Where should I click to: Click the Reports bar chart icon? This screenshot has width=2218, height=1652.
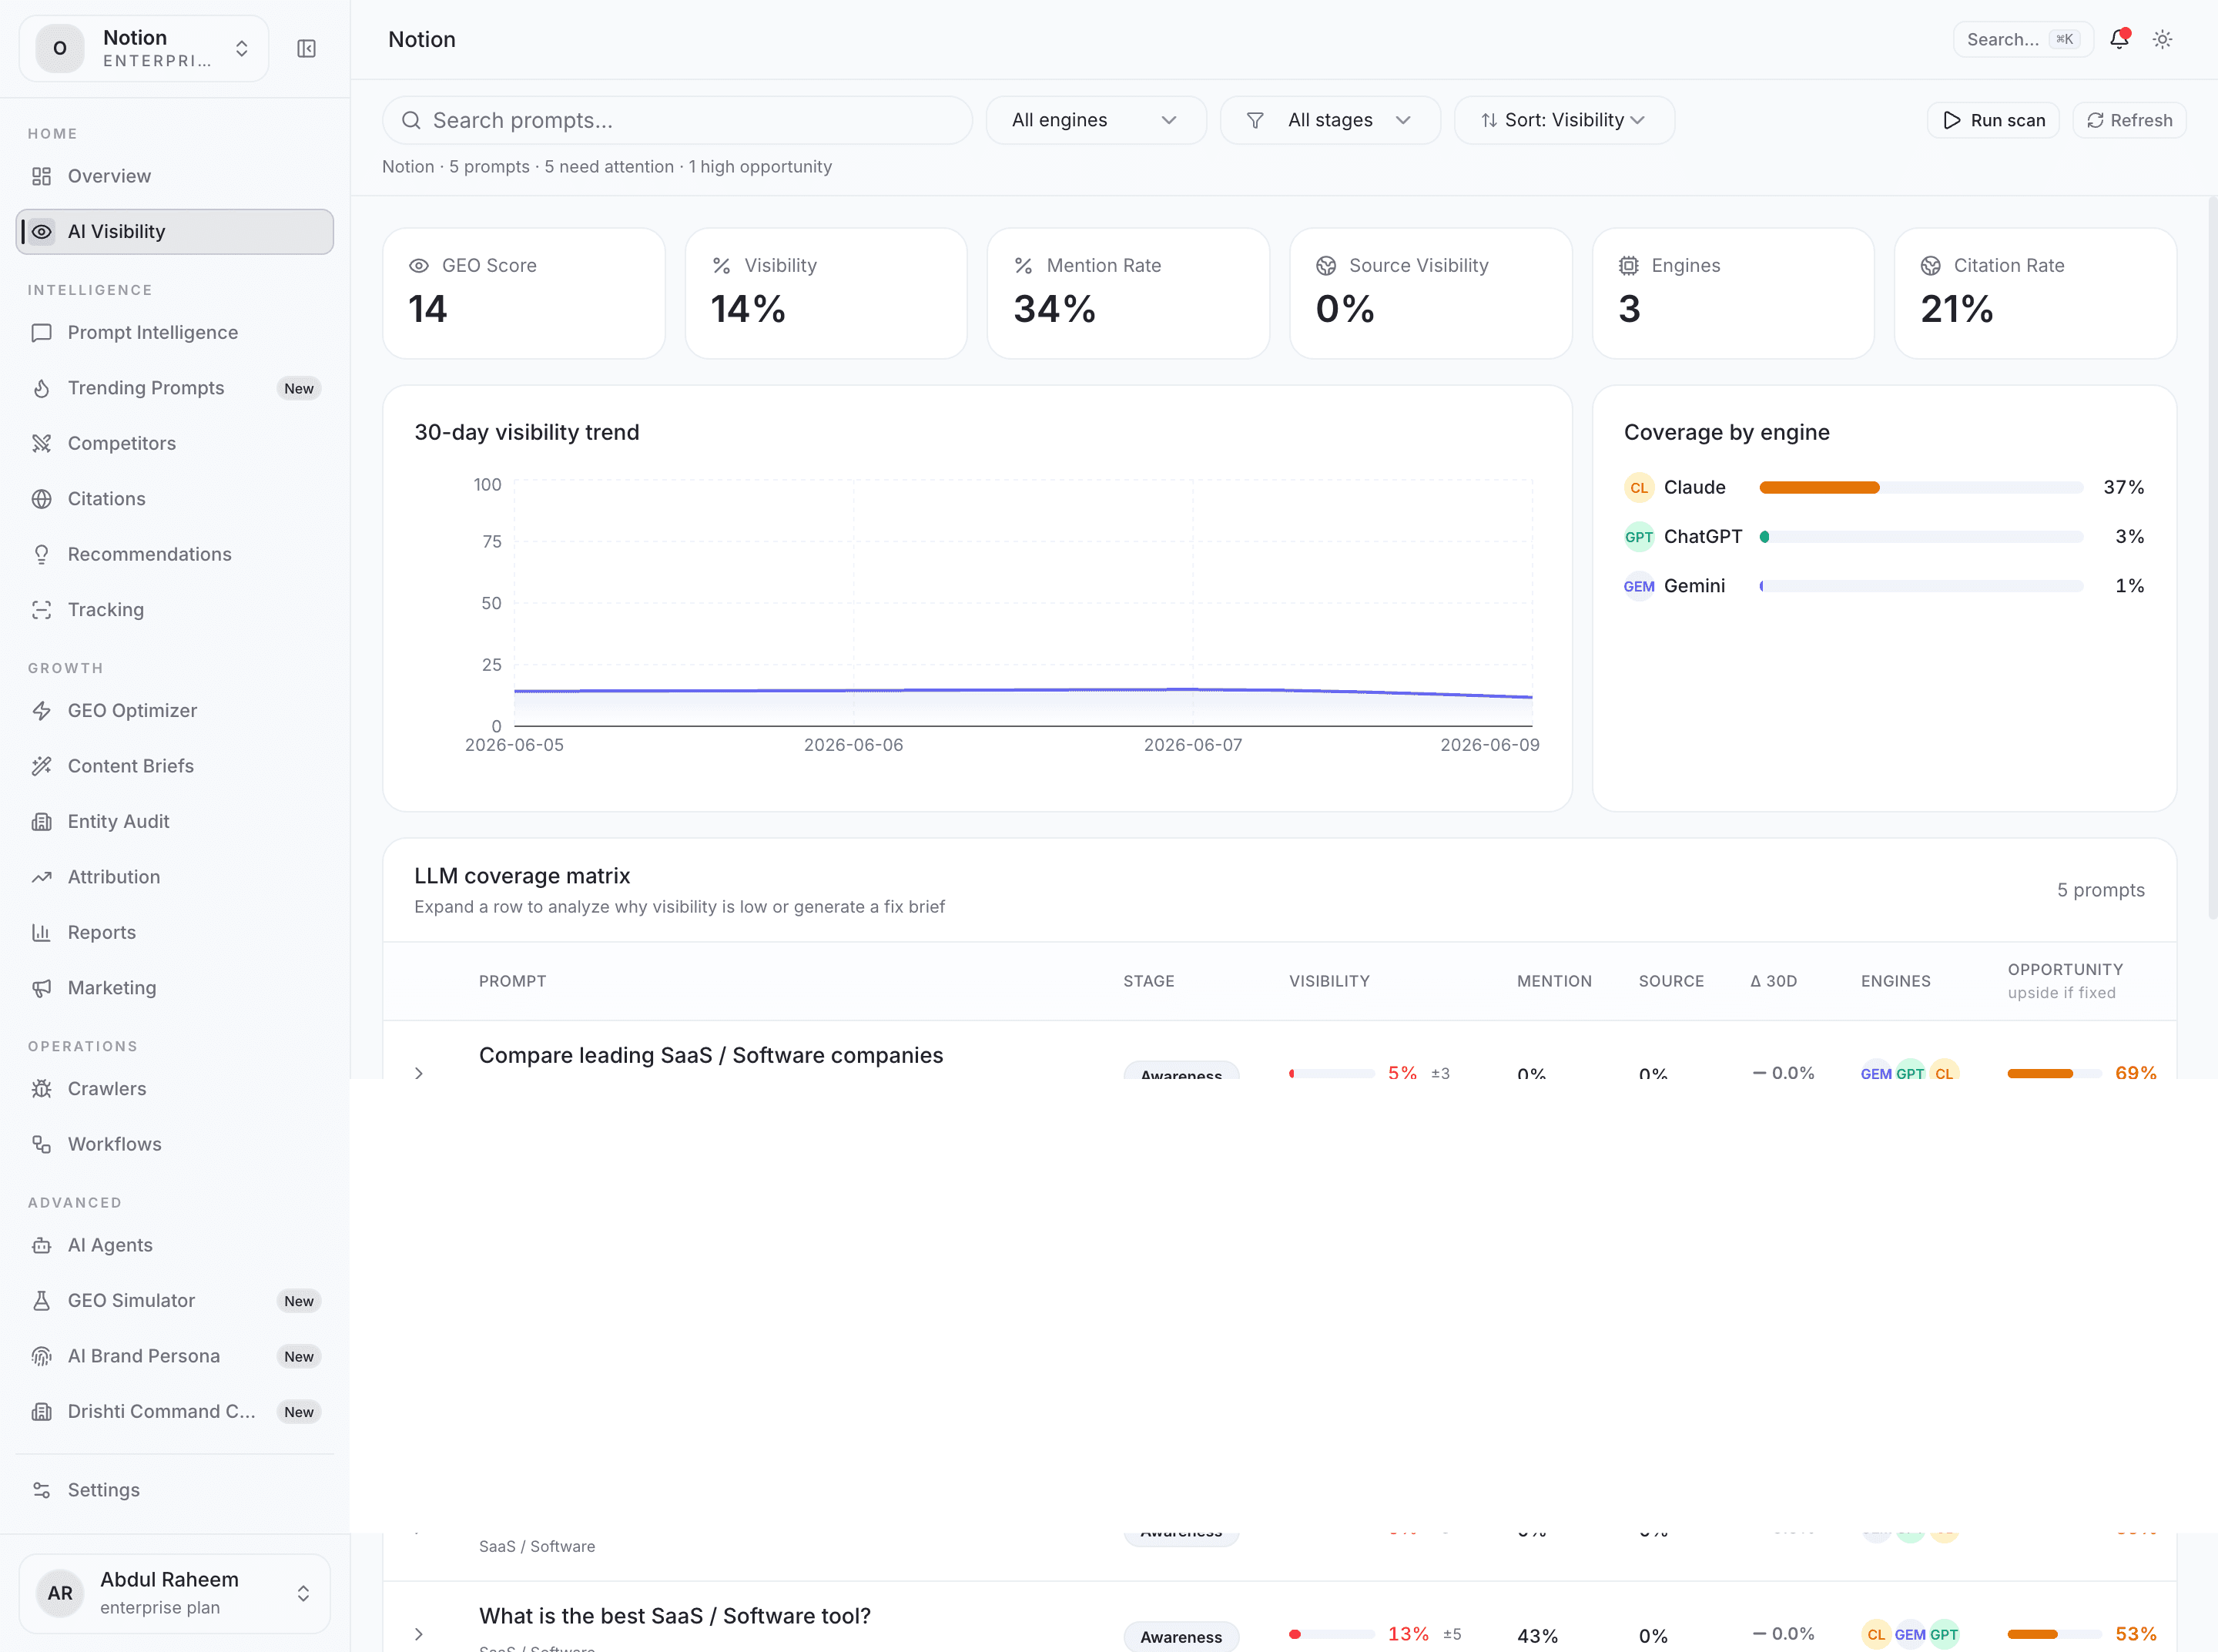pyautogui.click(x=41, y=933)
